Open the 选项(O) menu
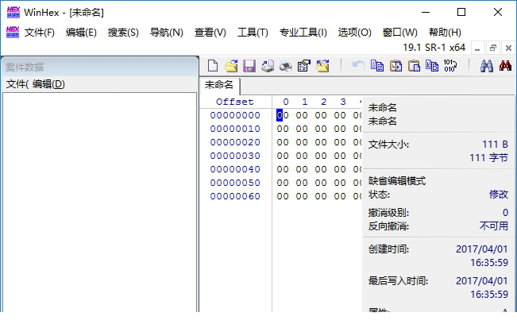The image size is (517, 324). [355, 33]
